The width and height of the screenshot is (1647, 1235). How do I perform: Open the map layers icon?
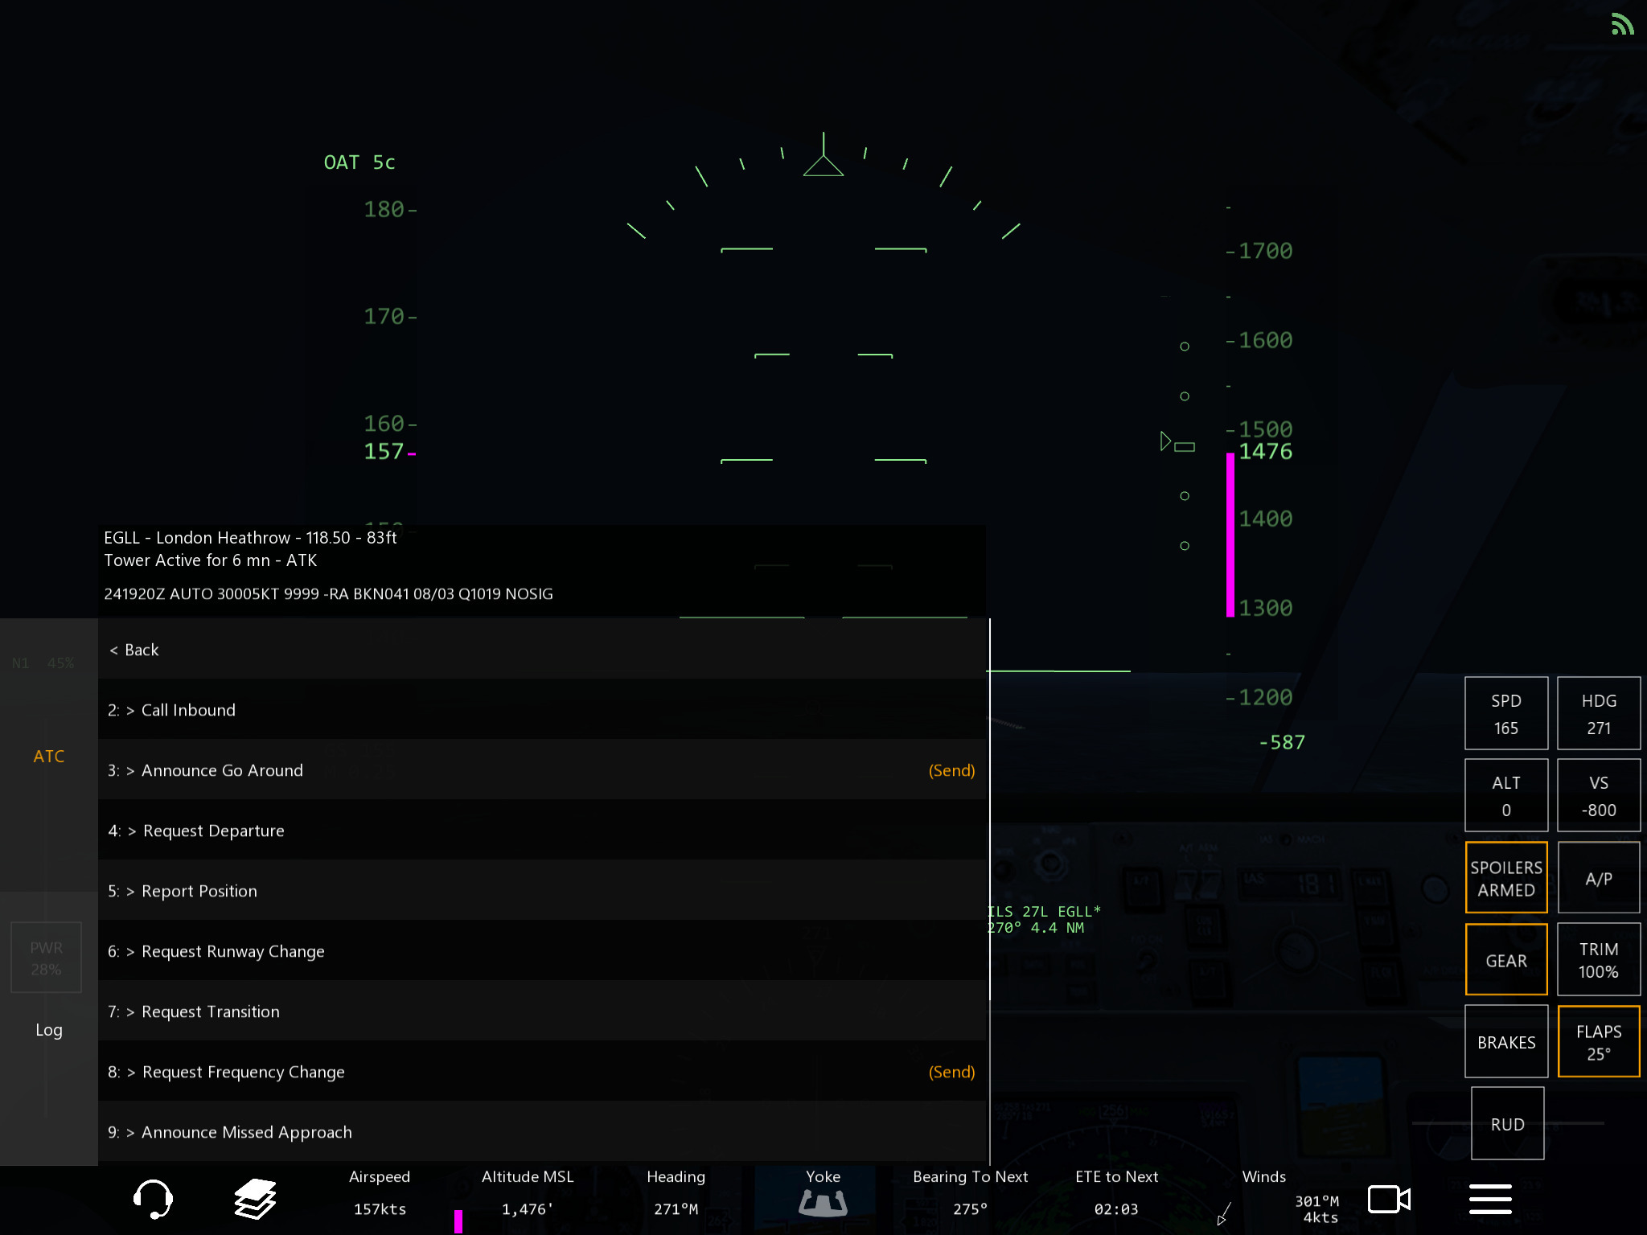[x=255, y=1199]
